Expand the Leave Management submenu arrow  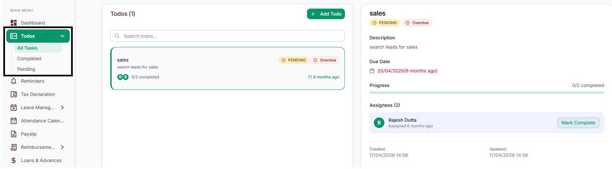click(x=62, y=107)
